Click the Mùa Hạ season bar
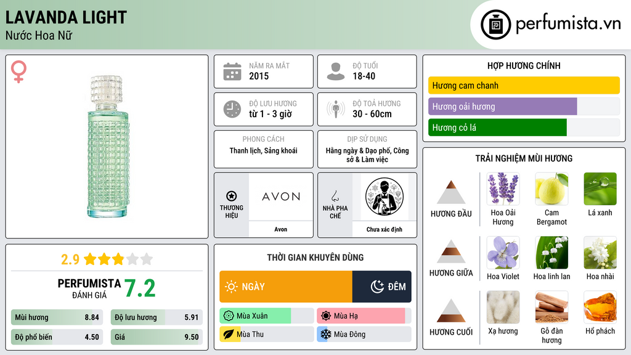 pyautogui.click(x=364, y=316)
